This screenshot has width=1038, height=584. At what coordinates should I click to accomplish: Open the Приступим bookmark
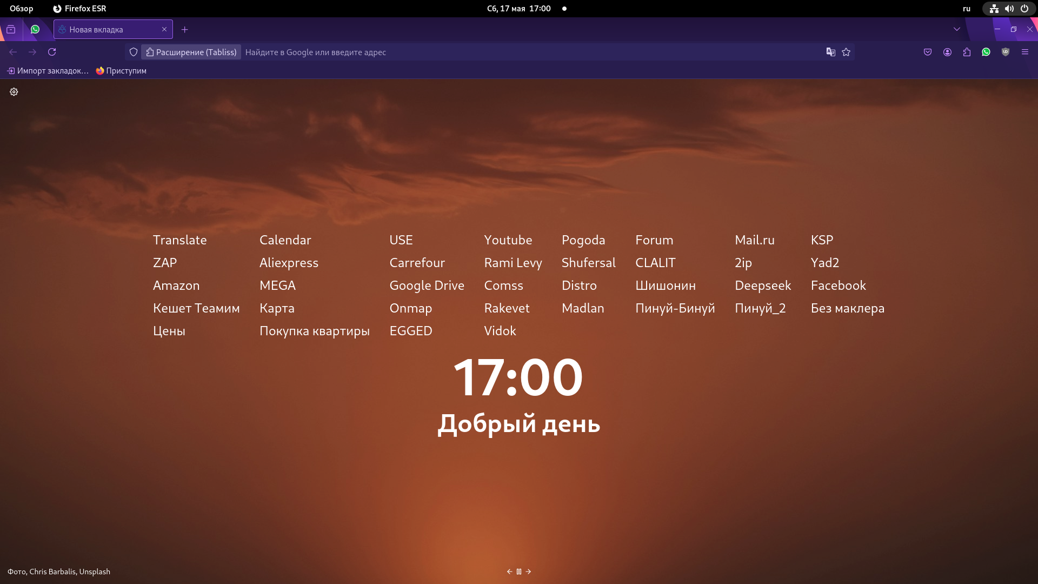[121, 71]
